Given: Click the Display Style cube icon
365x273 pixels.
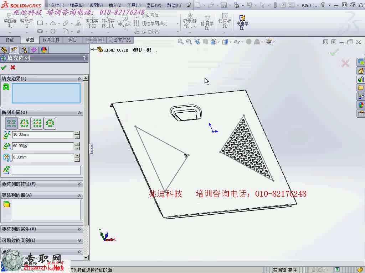Looking at the screenshot, I should (x=225, y=42).
